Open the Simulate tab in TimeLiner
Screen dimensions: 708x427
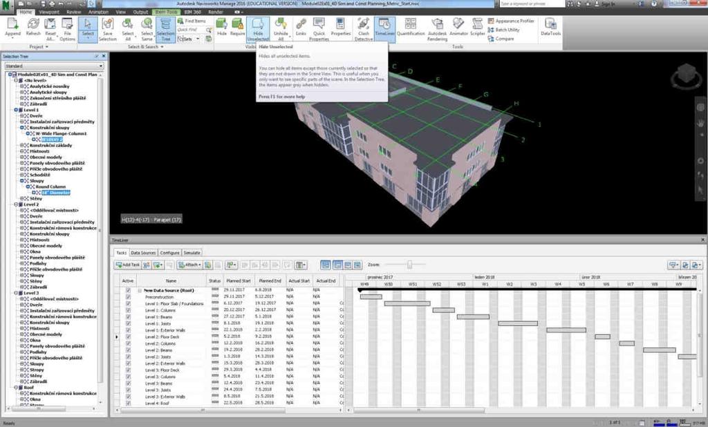[192, 253]
